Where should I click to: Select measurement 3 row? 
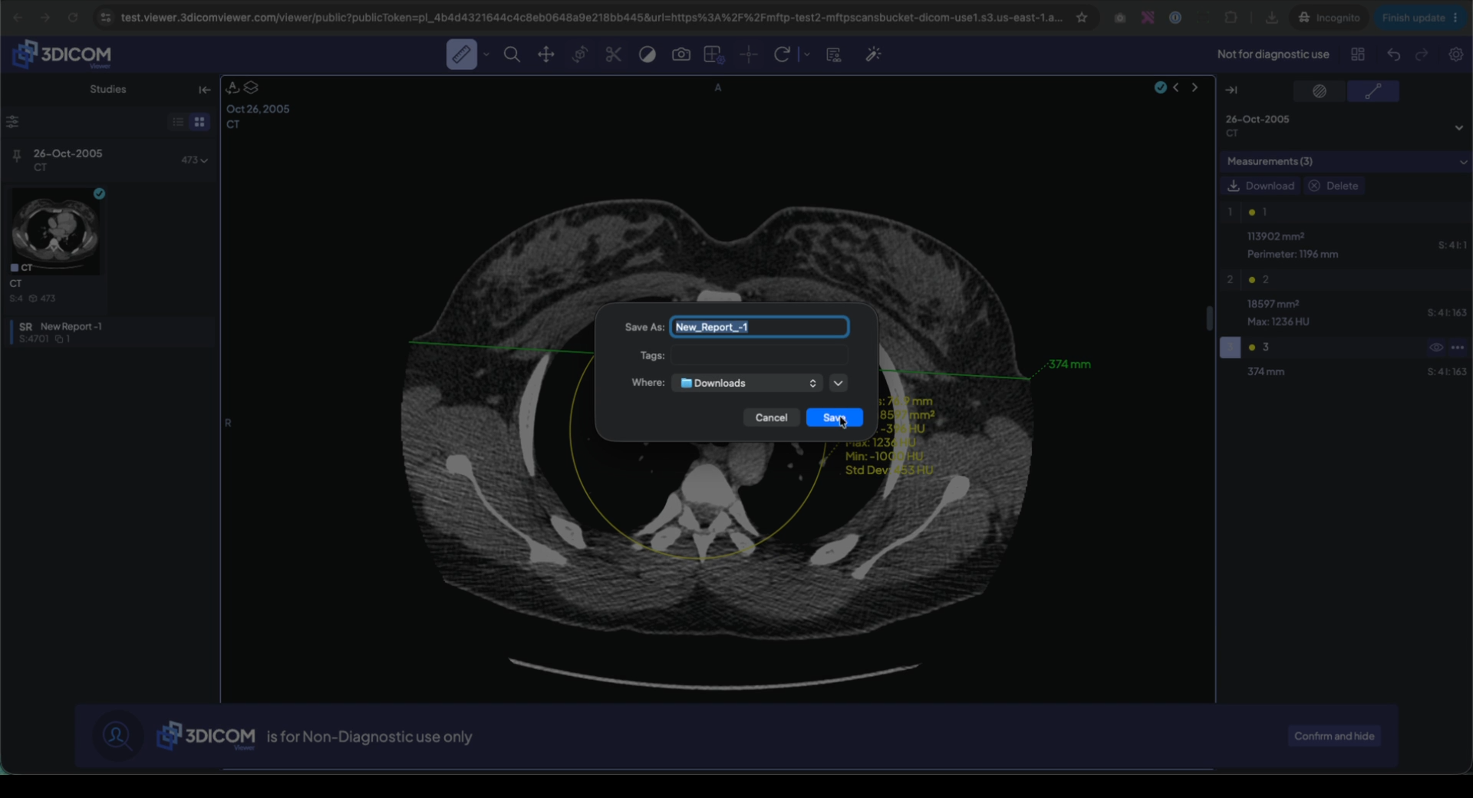(x=1346, y=347)
